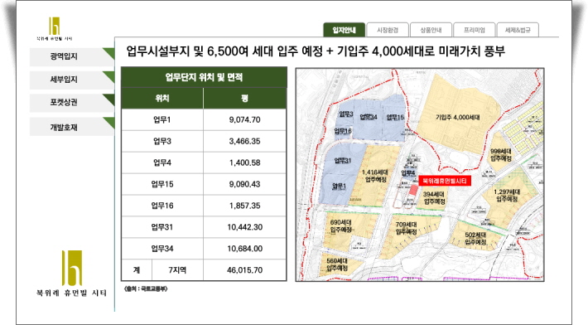Click the 394세대 입주예정 map label
The width and height of the screenshot is (588, 325).
434,198
